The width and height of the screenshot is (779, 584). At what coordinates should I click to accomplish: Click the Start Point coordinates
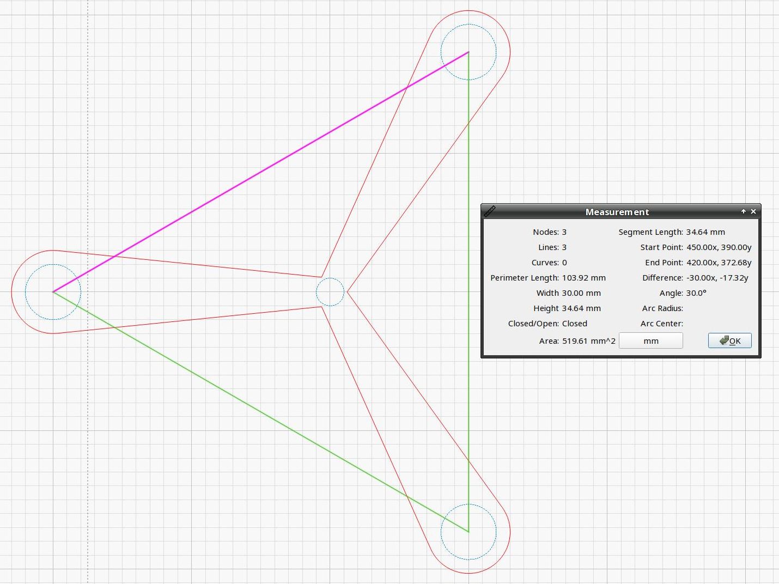(x=719, y=247)
